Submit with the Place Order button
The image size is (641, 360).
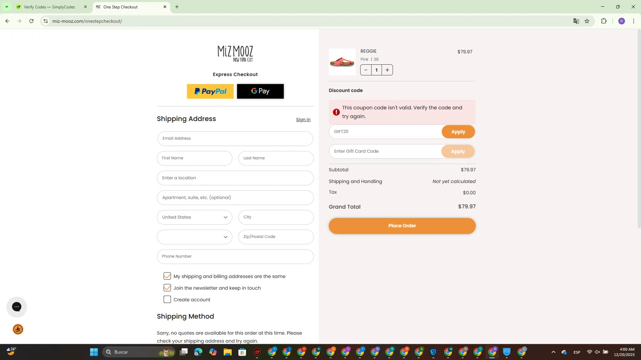(x=402, y=226)
